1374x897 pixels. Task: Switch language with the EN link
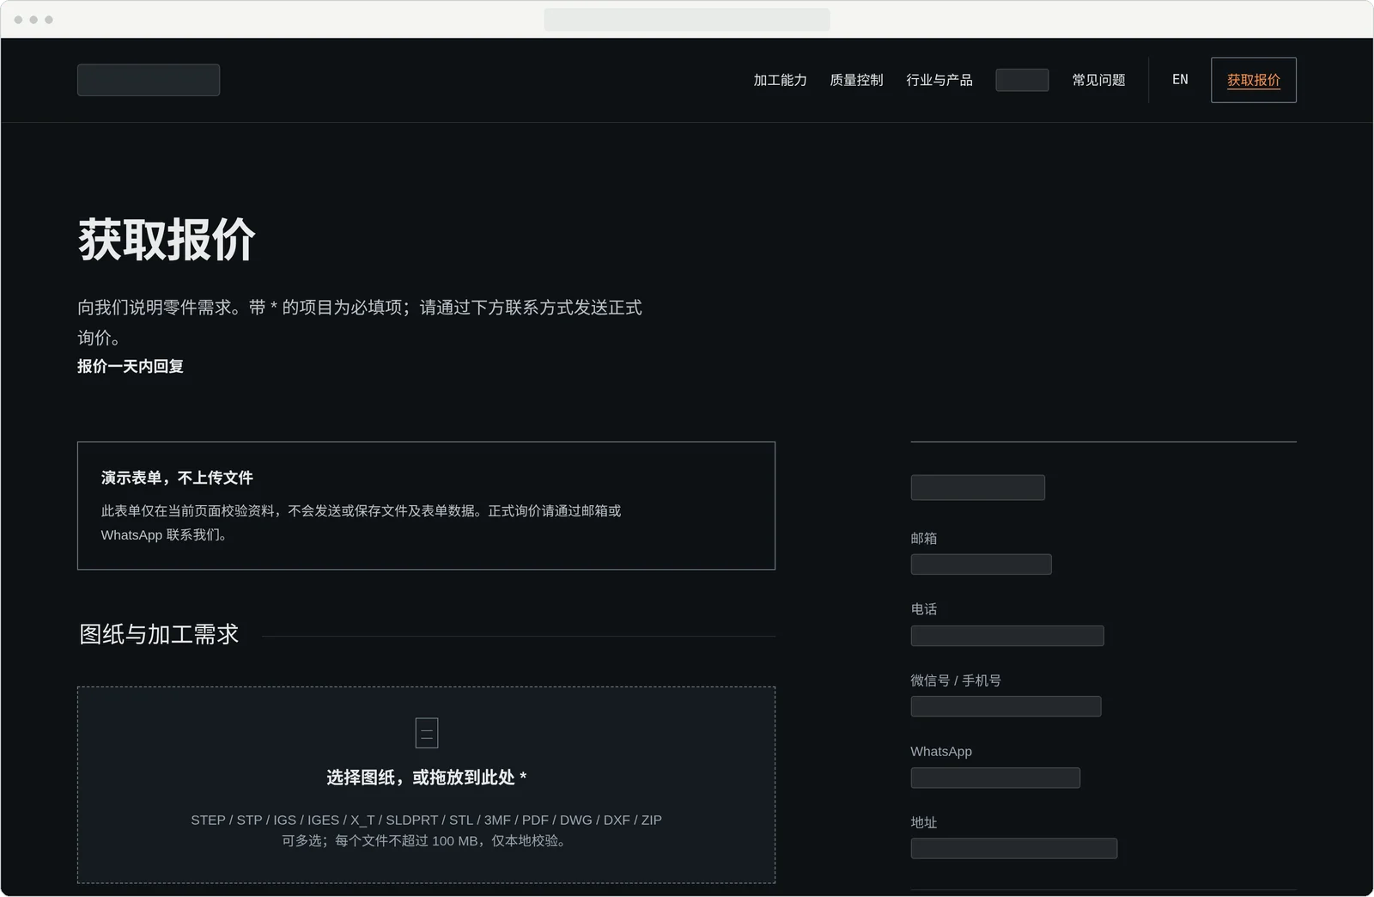[1180, 80]
